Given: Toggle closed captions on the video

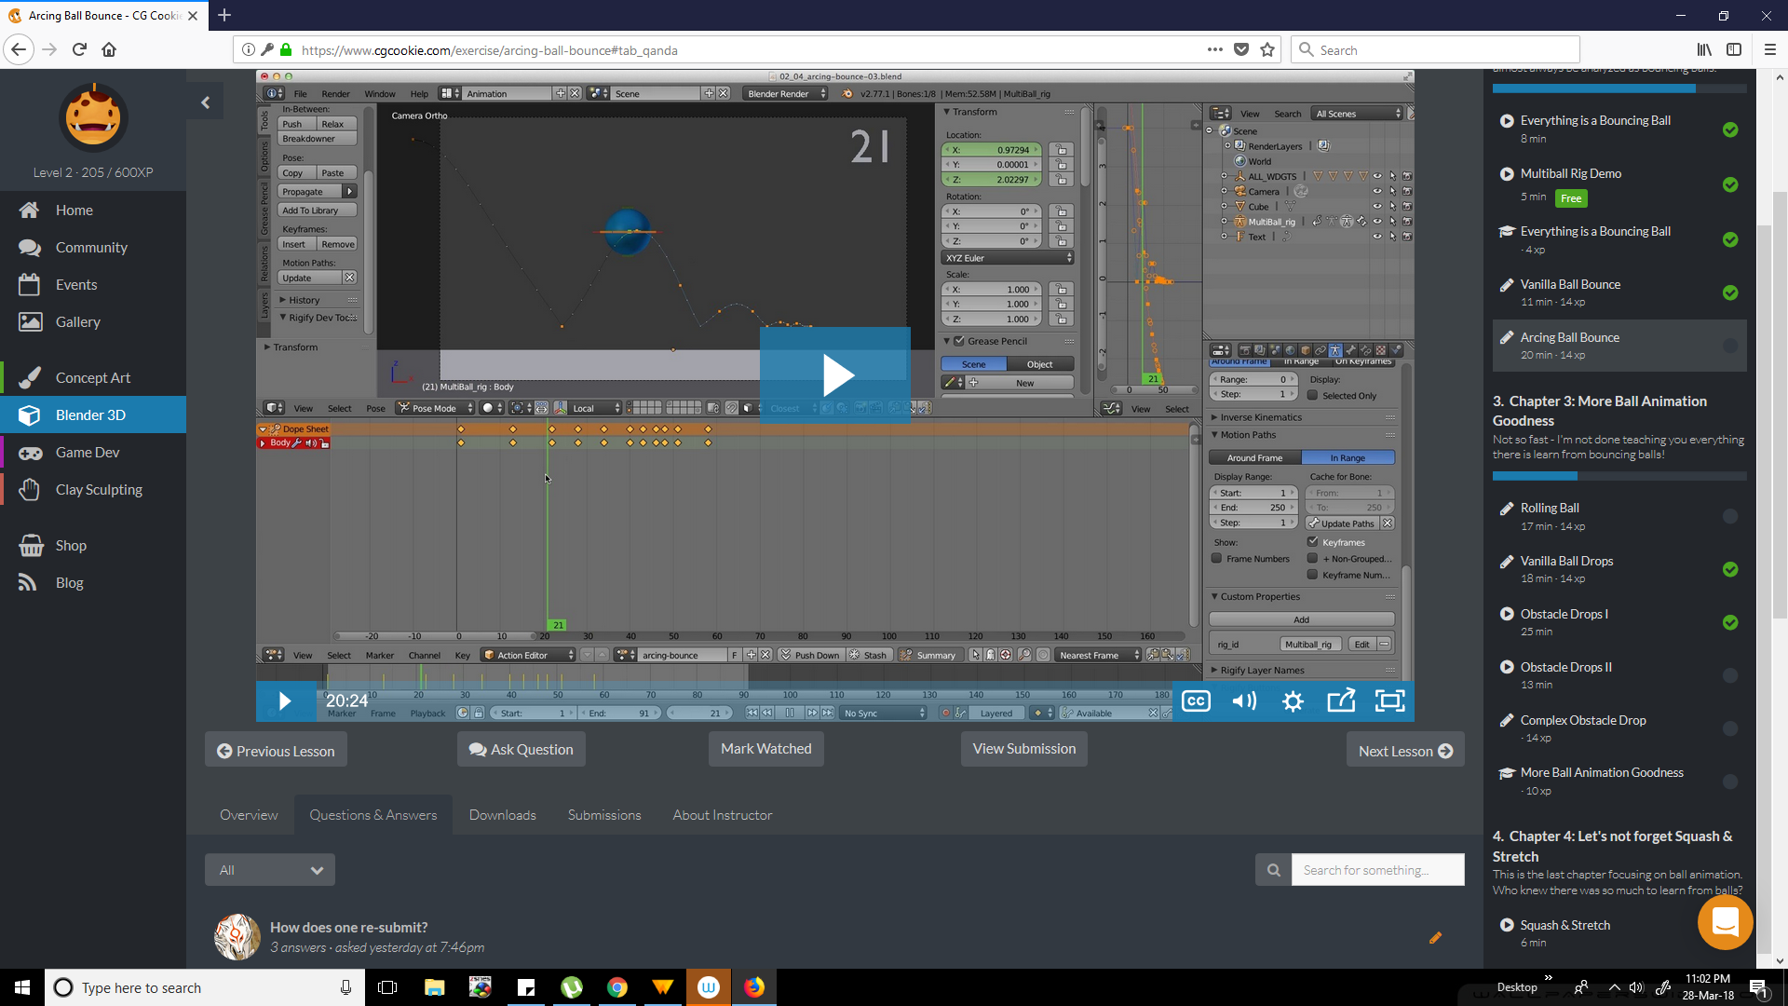Looking at the screenshot, I should pos(1196,701).
